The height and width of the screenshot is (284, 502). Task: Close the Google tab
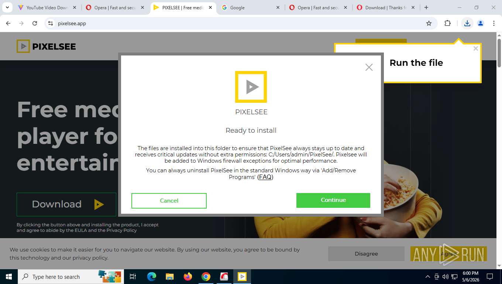pyautogui.click(x=278, y=7)
